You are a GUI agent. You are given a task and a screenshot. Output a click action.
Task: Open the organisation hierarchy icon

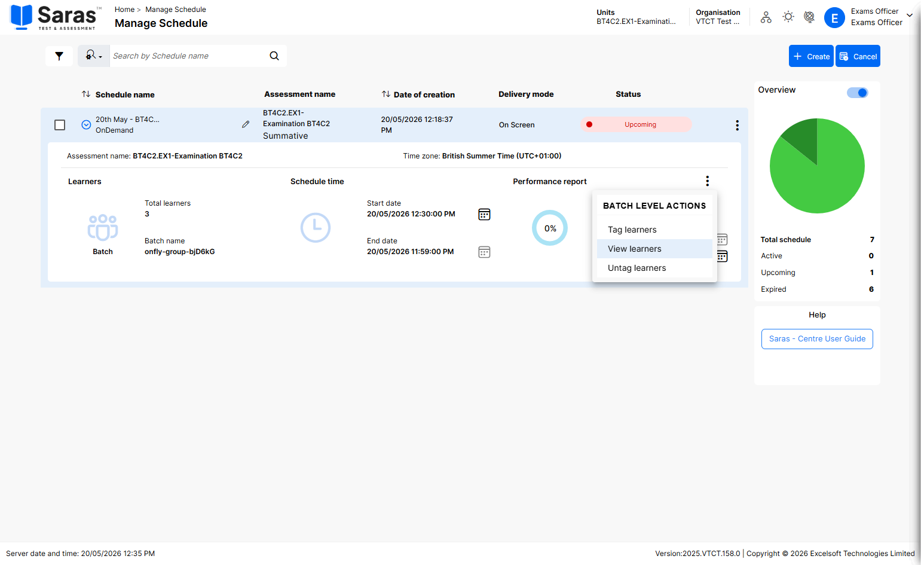(x=766, y=17)
